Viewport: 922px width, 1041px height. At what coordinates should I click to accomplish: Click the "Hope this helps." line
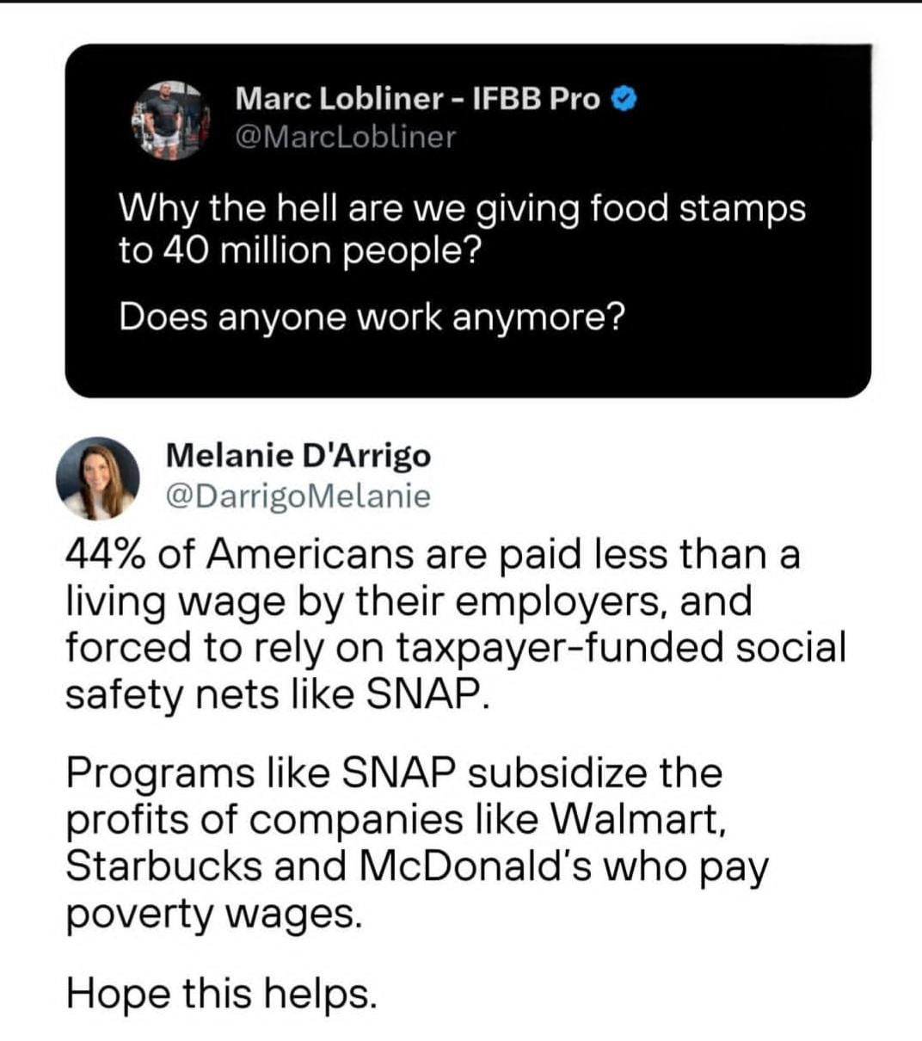[222, 994]
